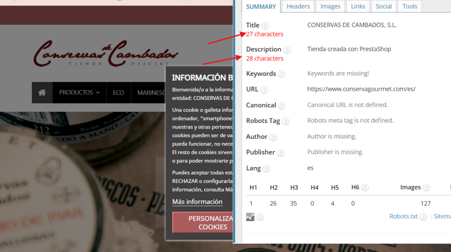Click the home icon in site navigation
451x252 pixels.
[x=42, y=93]
